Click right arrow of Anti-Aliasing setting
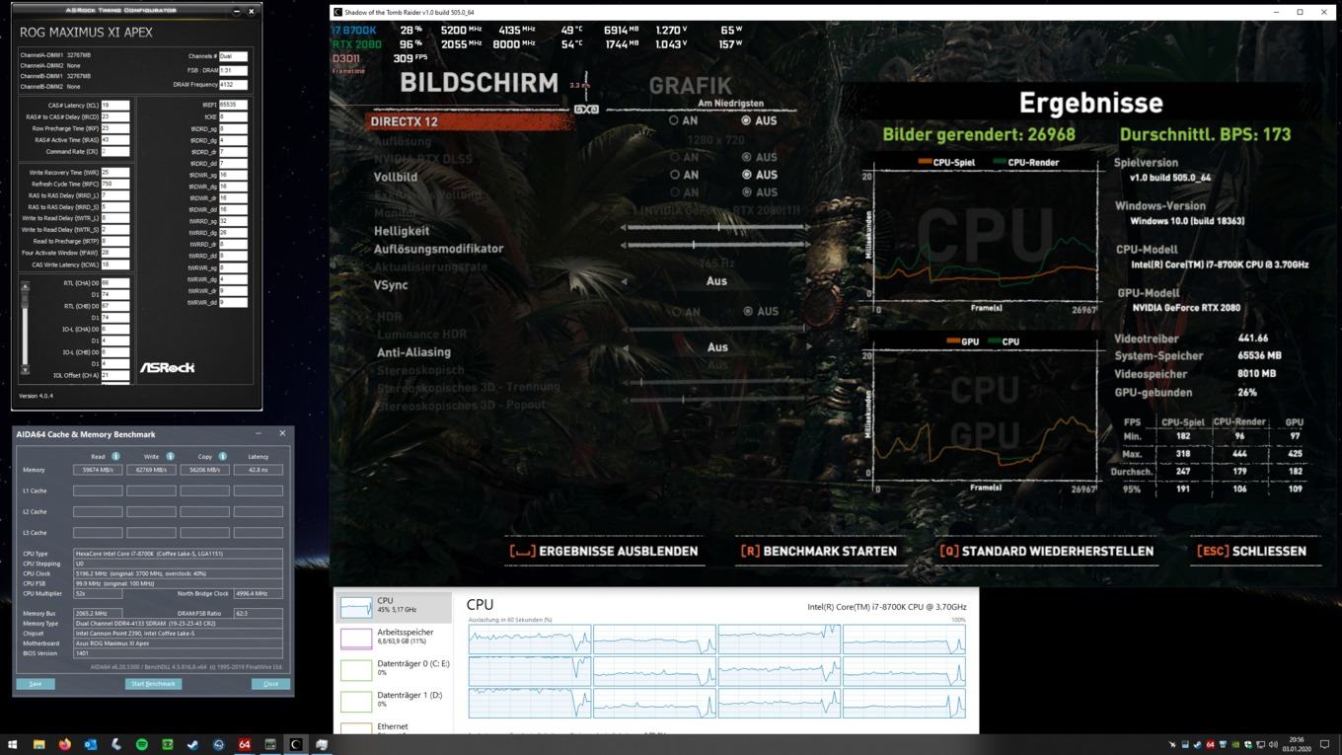 pos(808,347)
